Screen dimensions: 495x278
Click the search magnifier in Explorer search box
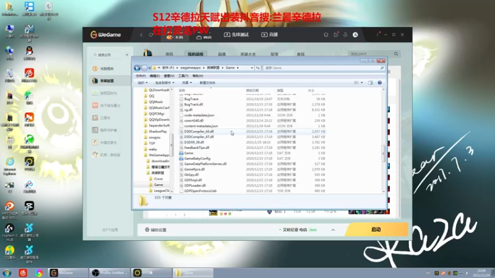382,68
